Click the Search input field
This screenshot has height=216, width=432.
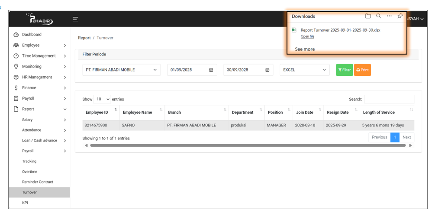[x=389, y=99]
